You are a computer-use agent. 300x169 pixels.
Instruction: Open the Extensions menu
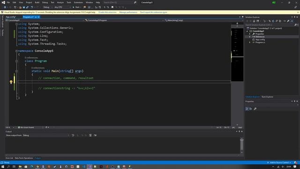click(x=78, y=2)
